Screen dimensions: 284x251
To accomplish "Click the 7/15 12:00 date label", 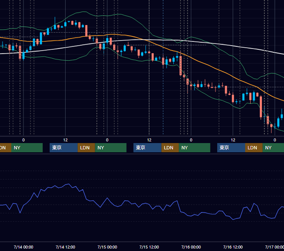I will (149, 247).
